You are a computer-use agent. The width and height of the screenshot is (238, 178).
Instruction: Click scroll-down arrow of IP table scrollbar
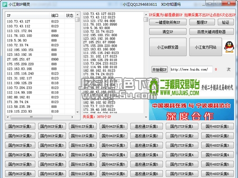[x=78, y=112]
